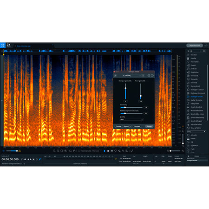Open the Instant process mode dropdown
Viewport: 209px width, 209px height.
click(97, 151)
